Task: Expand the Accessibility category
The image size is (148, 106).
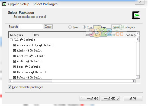Action: coord(14,45)
